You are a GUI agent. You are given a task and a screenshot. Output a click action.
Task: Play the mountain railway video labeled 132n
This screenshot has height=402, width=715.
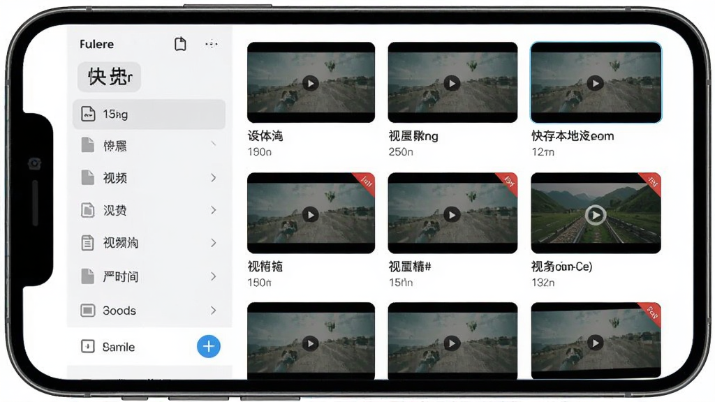pyautogui.click(x=596, y=215)
